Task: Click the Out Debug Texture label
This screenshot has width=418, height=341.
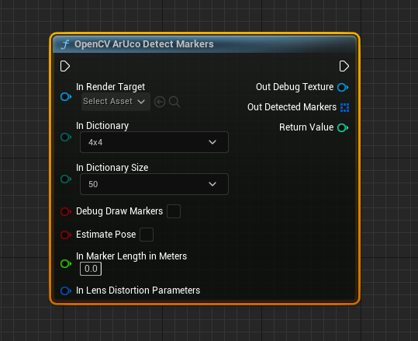Action: [295, 87]
